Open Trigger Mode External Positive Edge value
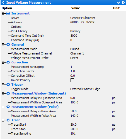This screenshot has height=139, width=126. point(85,89)
